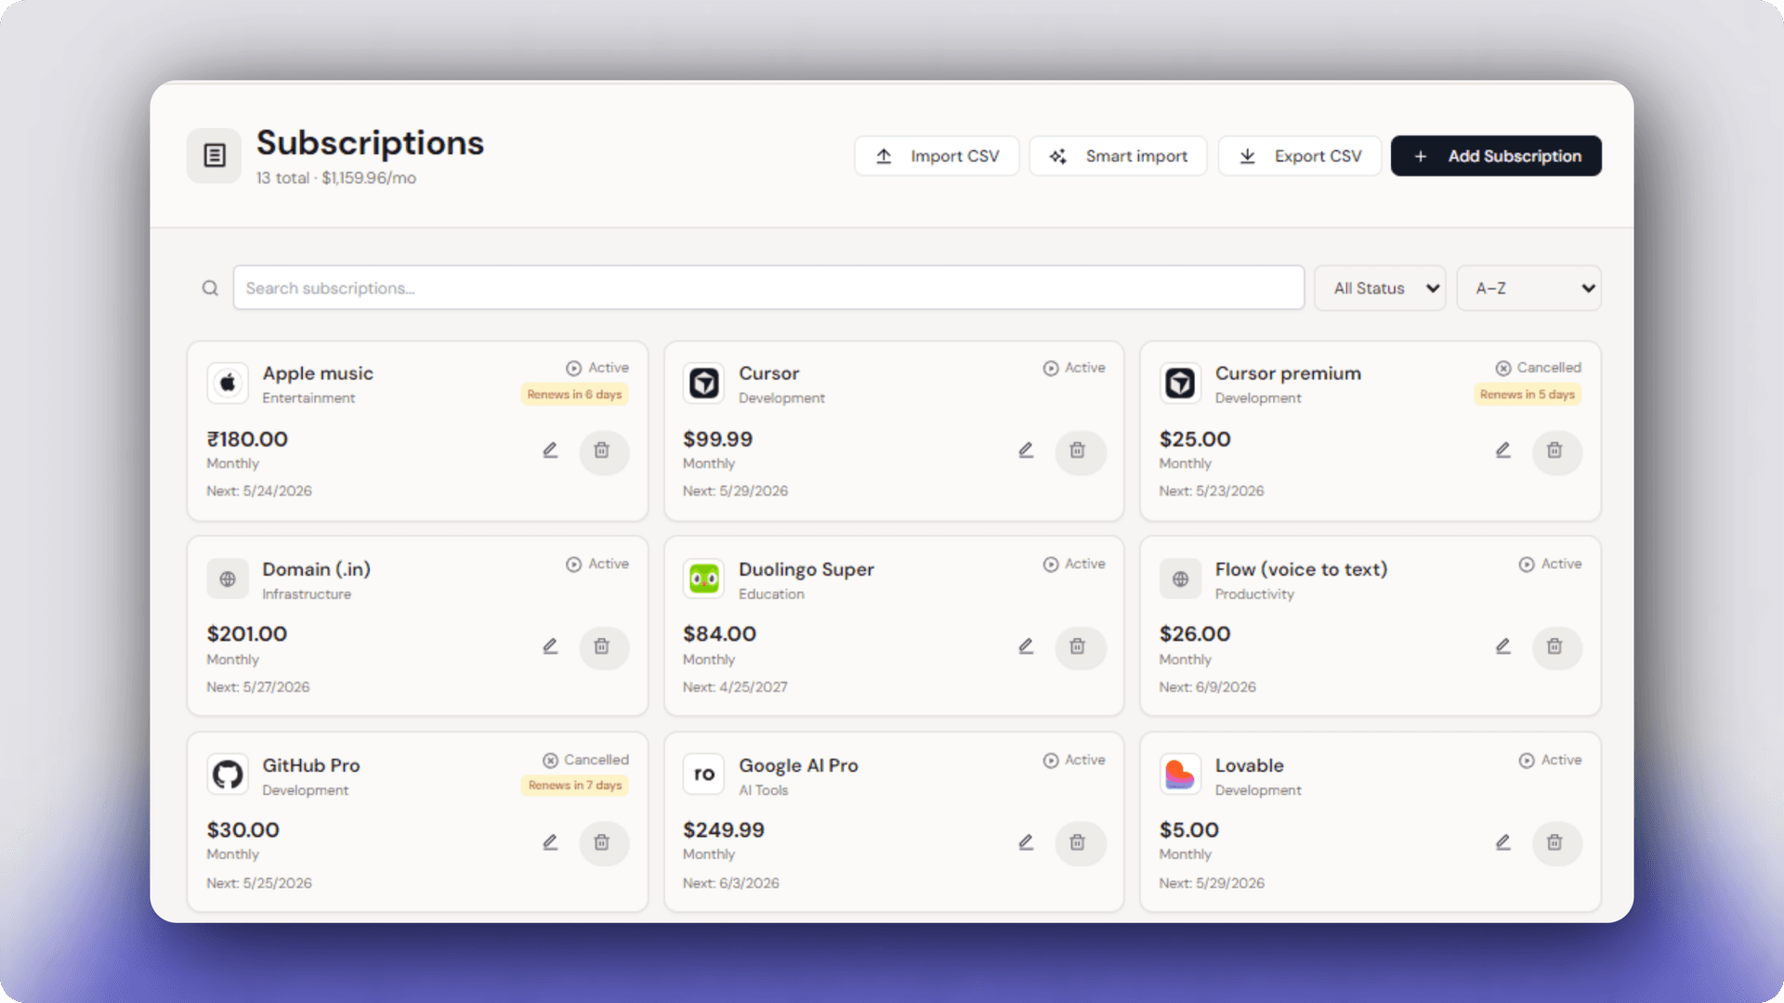Image resolution: width=1784 pixels, height=1003 pixels.
Task: Click the $5.00 price on Lovable
Action: [1189, 830]
